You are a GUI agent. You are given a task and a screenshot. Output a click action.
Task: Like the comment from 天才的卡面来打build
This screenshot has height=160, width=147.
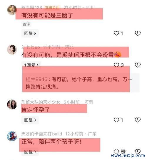(116, 152)
